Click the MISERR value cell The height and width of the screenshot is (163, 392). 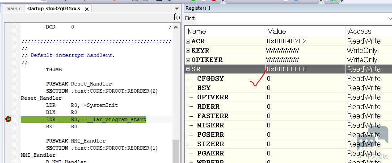305,125
